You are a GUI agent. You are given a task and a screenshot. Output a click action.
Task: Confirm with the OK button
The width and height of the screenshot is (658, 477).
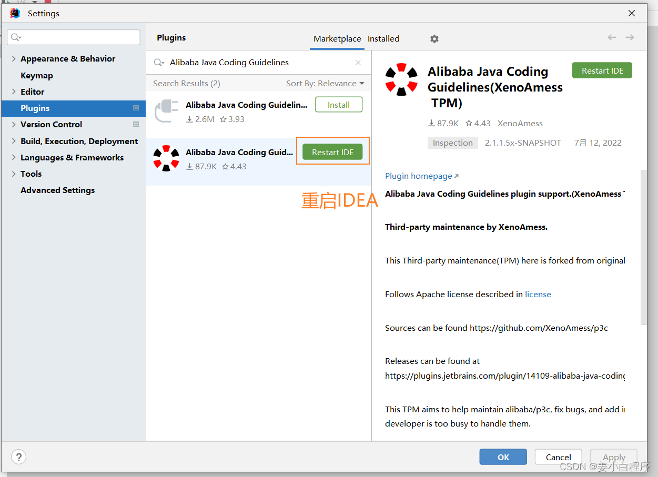point(503,457)
